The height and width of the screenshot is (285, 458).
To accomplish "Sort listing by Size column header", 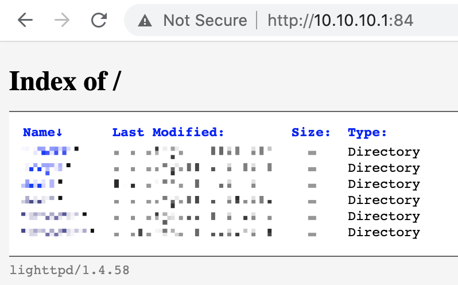I will [x=310, y=133].
